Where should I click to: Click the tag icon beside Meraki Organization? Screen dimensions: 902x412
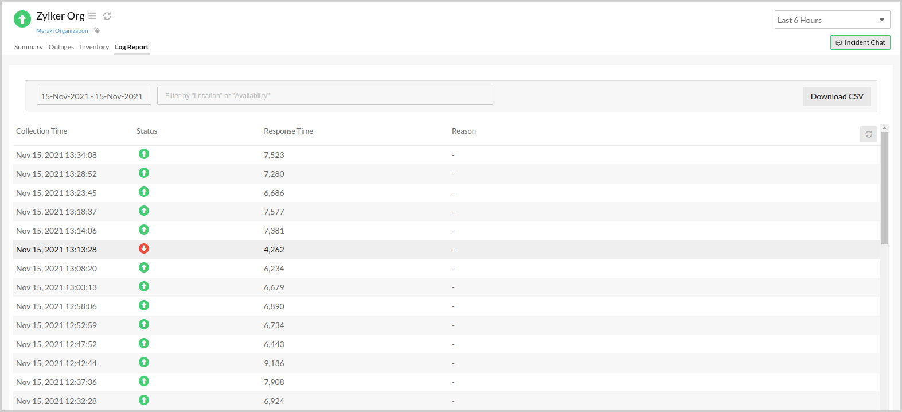tap(97, 30)
